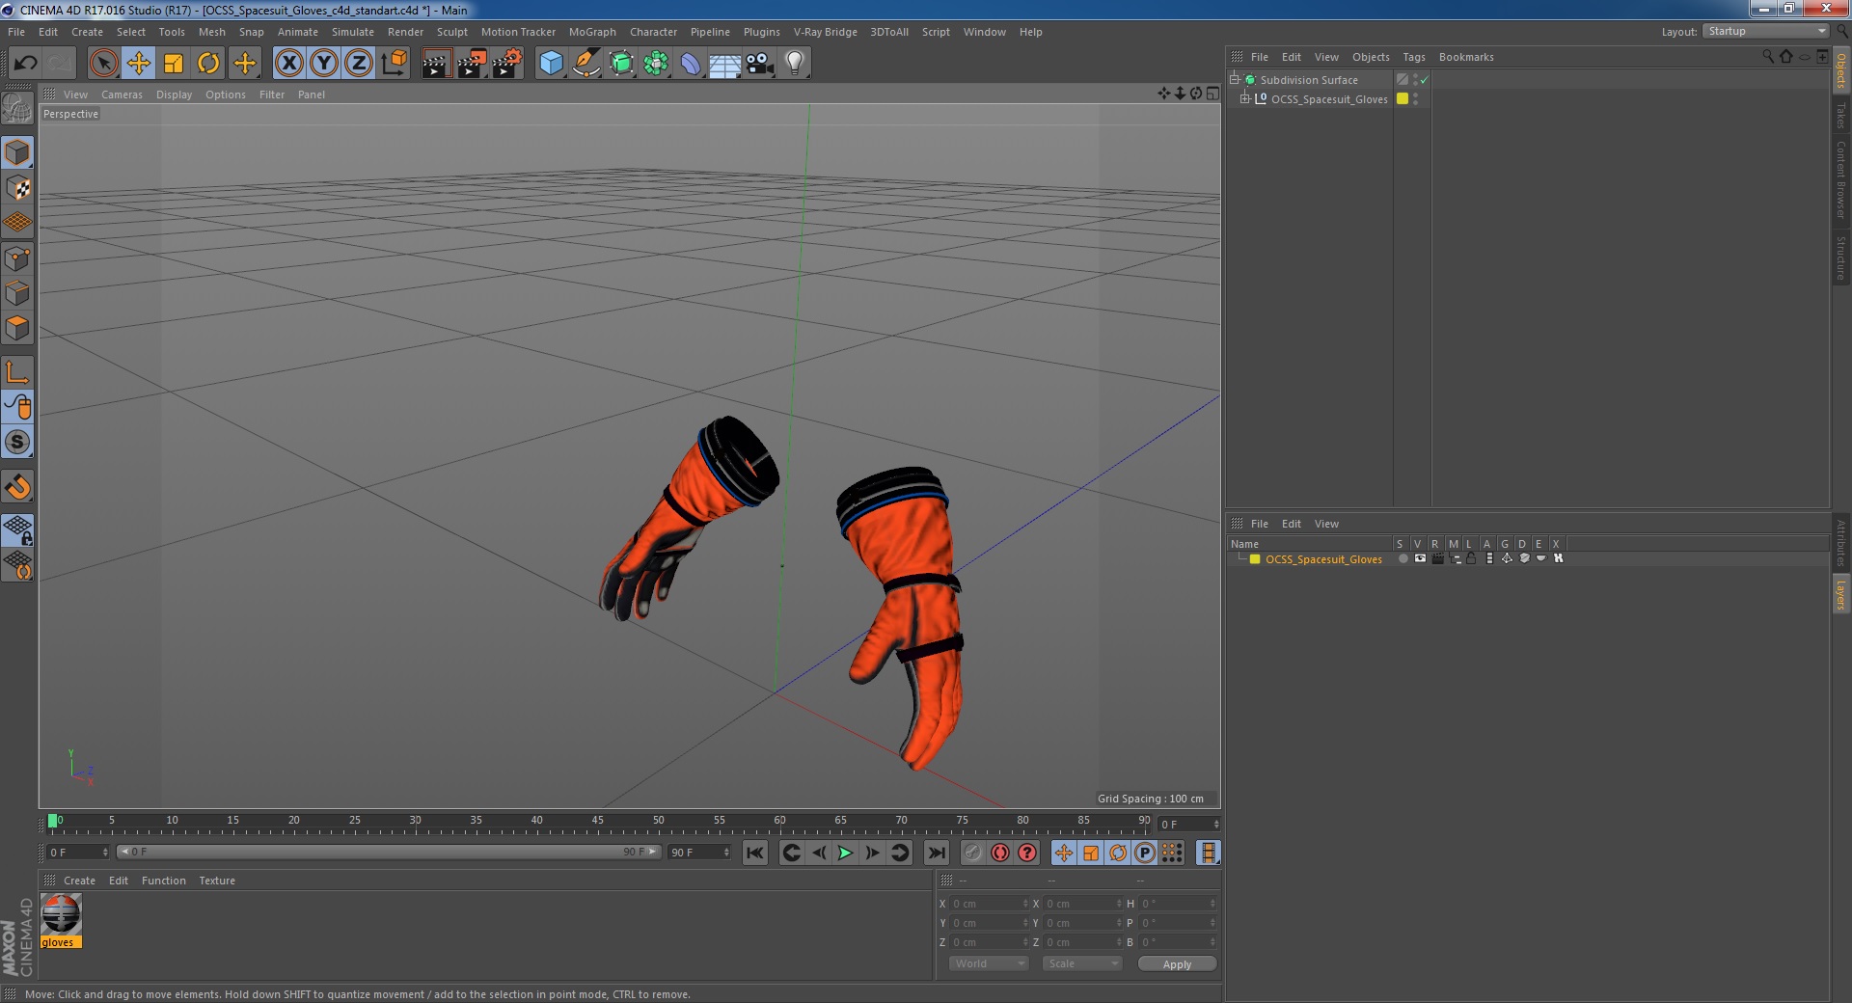
Task: Collapse the Subdivision Surface tree item
Action: tap(1234, 79)
